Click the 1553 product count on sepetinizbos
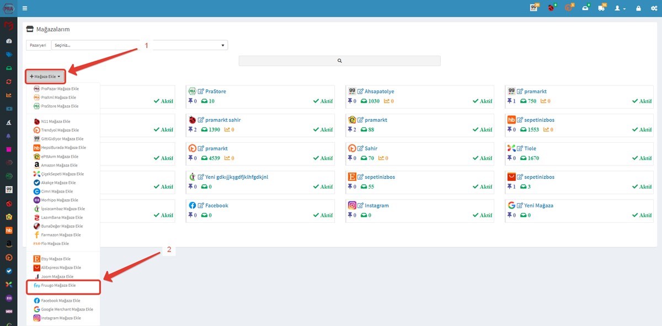This screenshot has width=662, height=326. 530,130
